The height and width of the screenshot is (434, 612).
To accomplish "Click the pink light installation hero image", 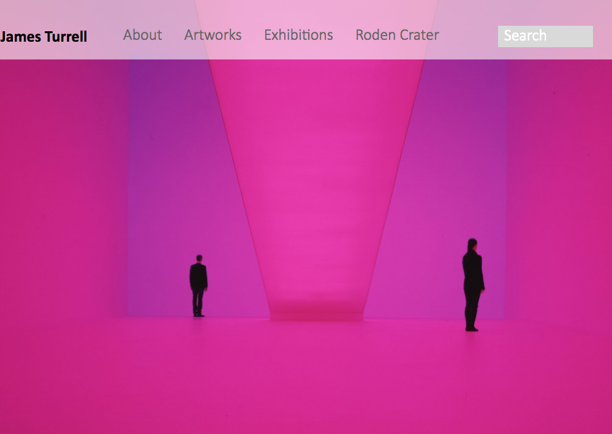I will [x=306, y=245].
